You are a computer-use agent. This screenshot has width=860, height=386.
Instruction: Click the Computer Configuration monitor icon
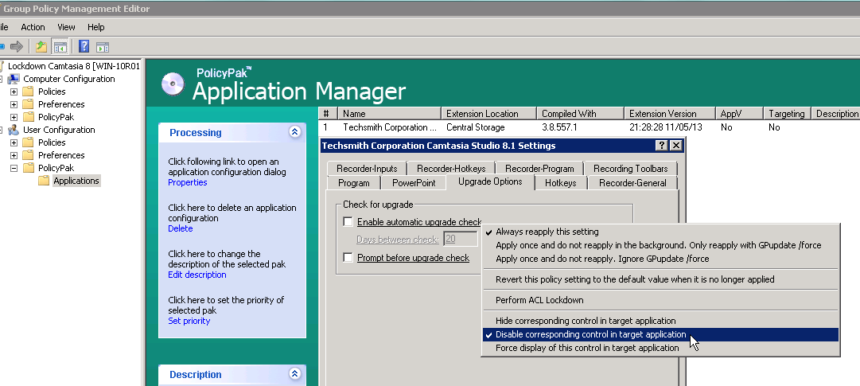(x=14, y=79)
